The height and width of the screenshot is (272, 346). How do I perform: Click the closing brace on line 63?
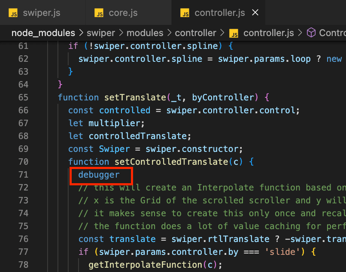coord(70,72)
